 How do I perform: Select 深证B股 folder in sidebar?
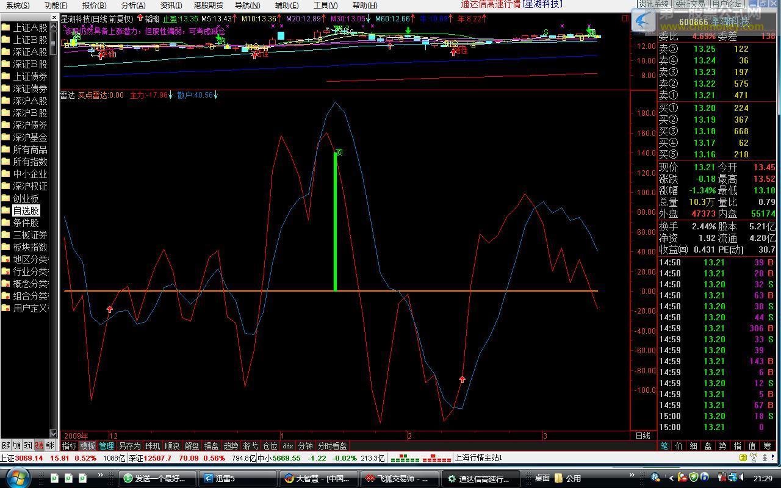[24, 64]
